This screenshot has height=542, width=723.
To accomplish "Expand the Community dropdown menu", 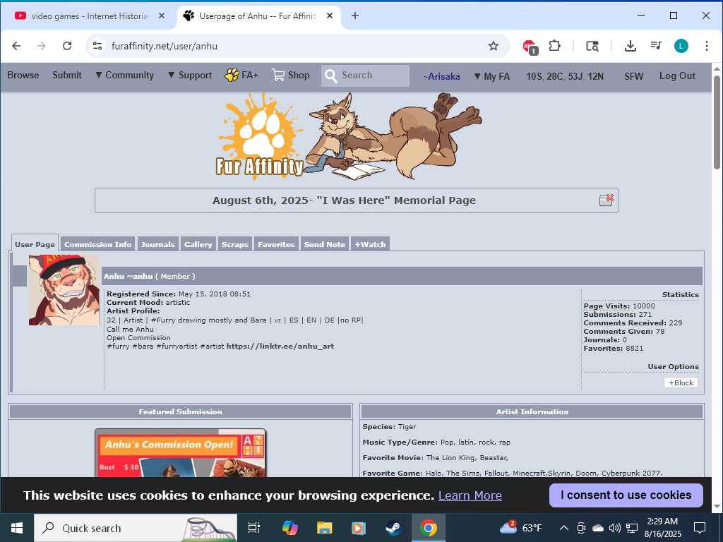I will tap(124, 75).
